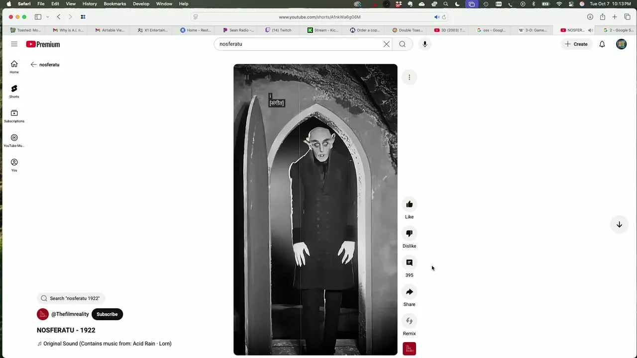Image resolution: width=637 pixels, height=358 pixels.
Task: Click the Safari address bar URL
Action: (x=319, y=17)
